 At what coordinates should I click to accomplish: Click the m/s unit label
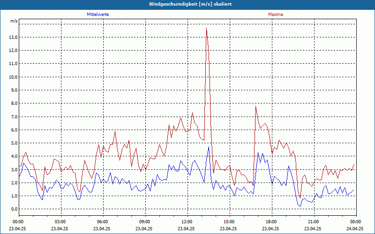[14, 21]
